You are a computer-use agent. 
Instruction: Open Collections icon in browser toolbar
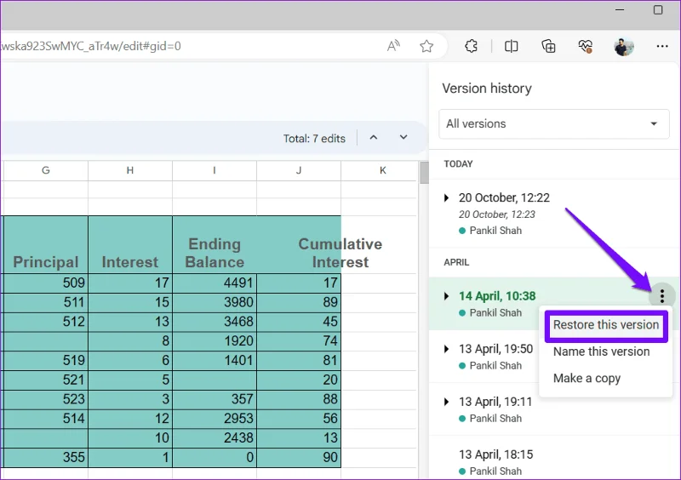tap(548, 46)
